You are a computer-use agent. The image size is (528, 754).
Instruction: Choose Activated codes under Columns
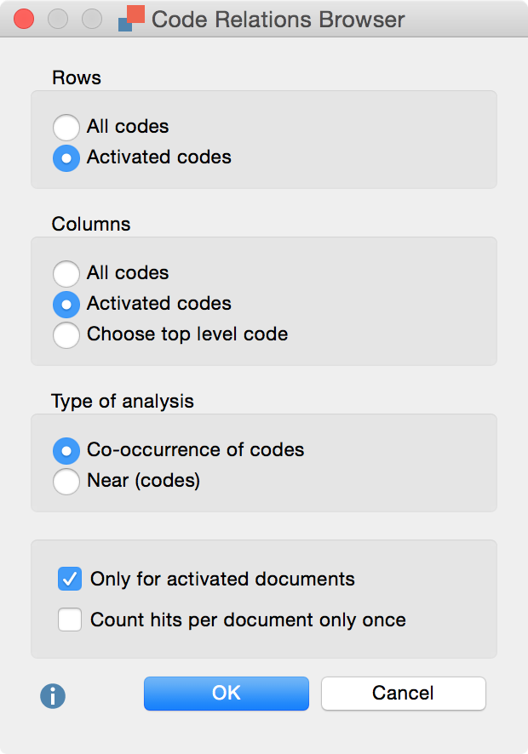pos(66,304)
